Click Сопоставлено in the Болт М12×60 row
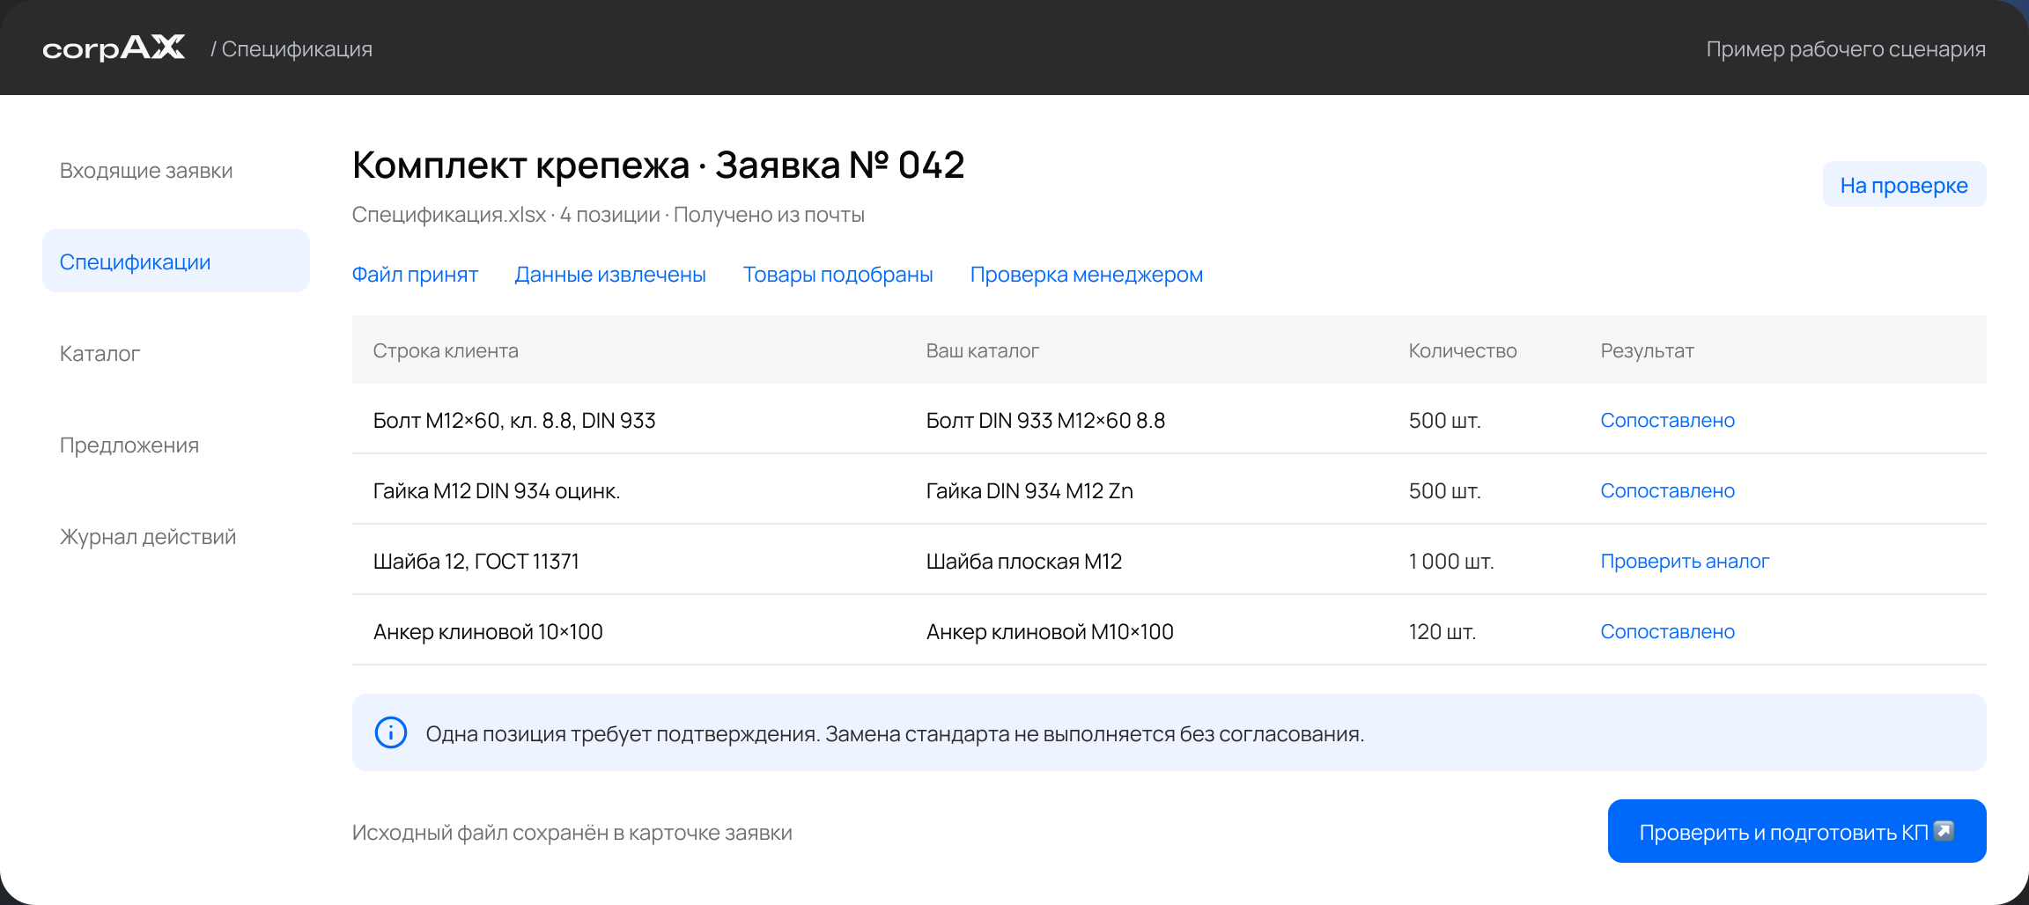This screenshot has height=905, width=2029. point(1668,420)
